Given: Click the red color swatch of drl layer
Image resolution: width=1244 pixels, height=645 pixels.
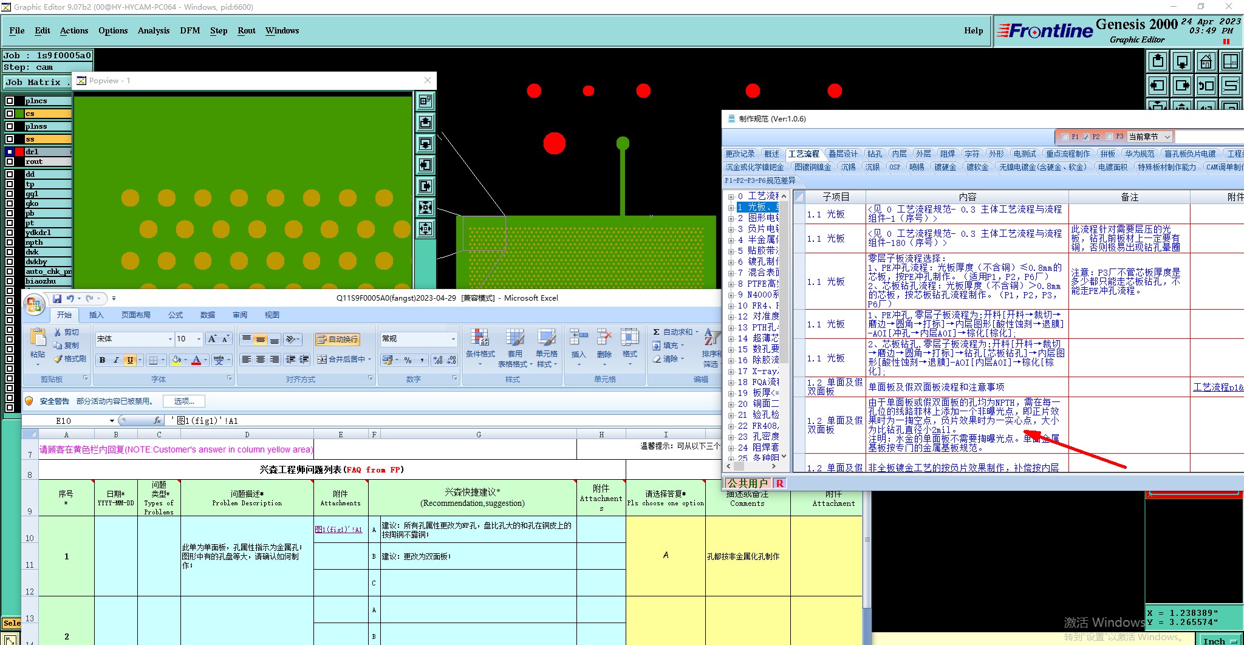Looking at the screenshot, I should (19, 152).
